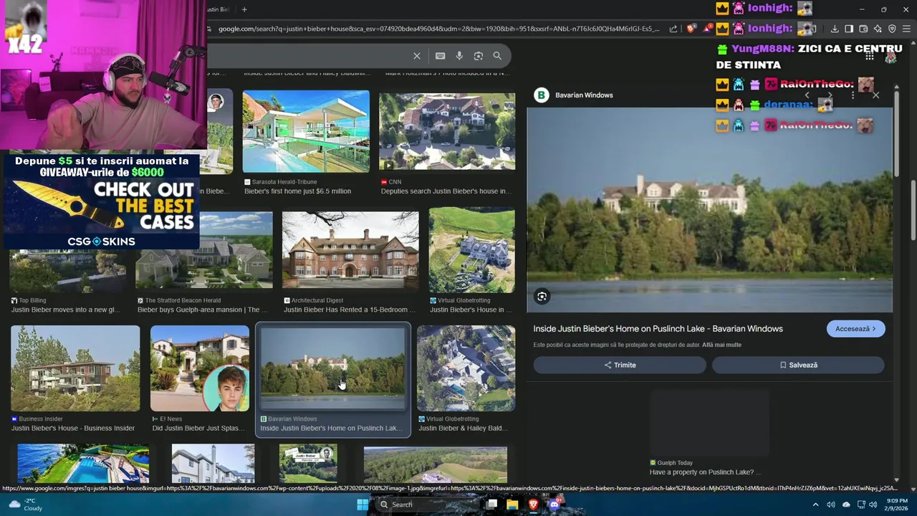This screenshot has height=516, width=917.
Task: Open Virtual Globetrotting Justin Bieber's House thumbnail
Action: 471,250
